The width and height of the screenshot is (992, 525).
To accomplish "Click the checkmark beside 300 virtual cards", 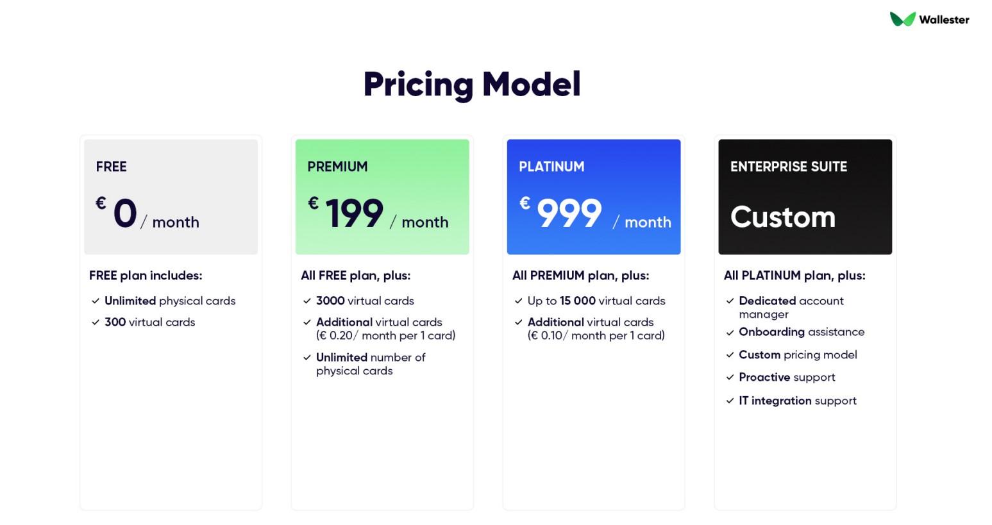I will (x=96, y=322).
